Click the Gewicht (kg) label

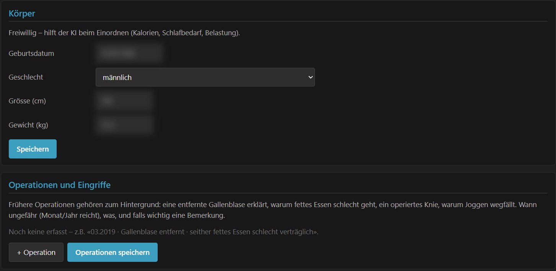tap(28, 125)
